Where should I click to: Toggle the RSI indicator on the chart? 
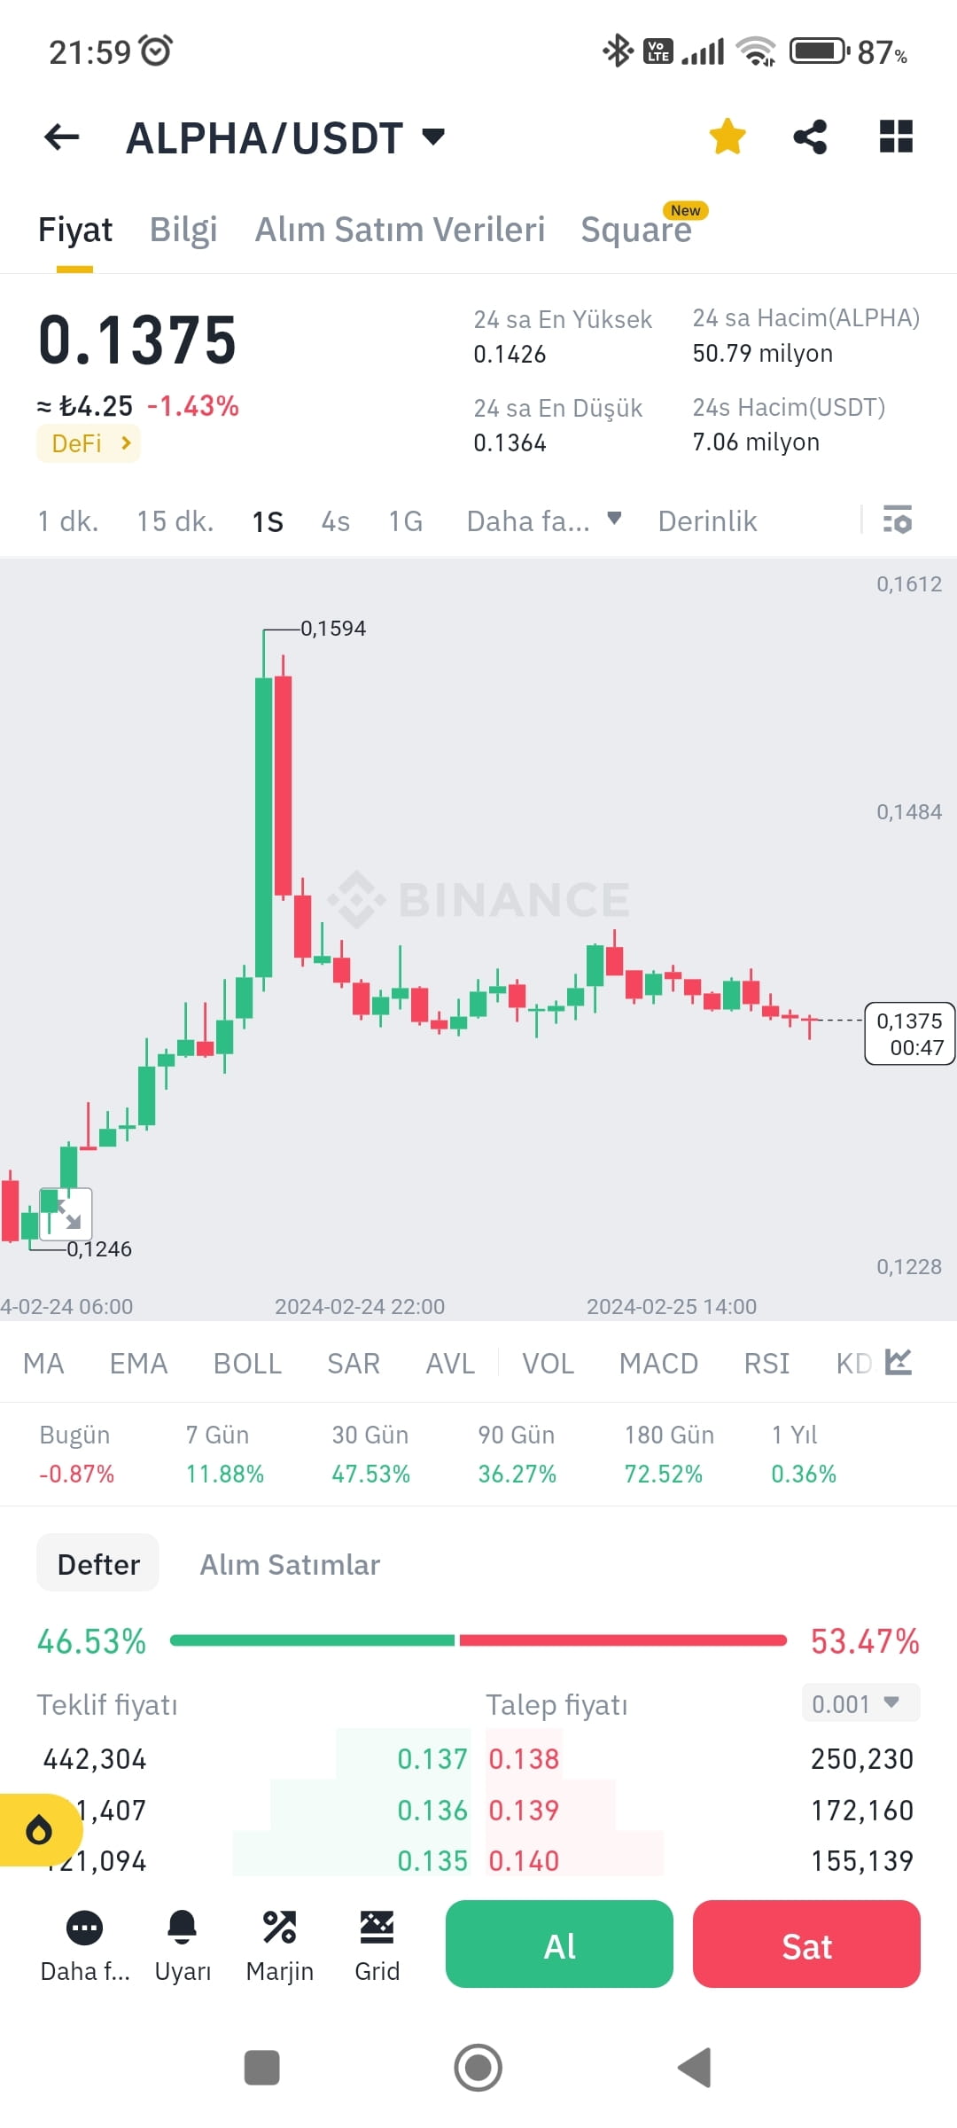coord(766,1363)
